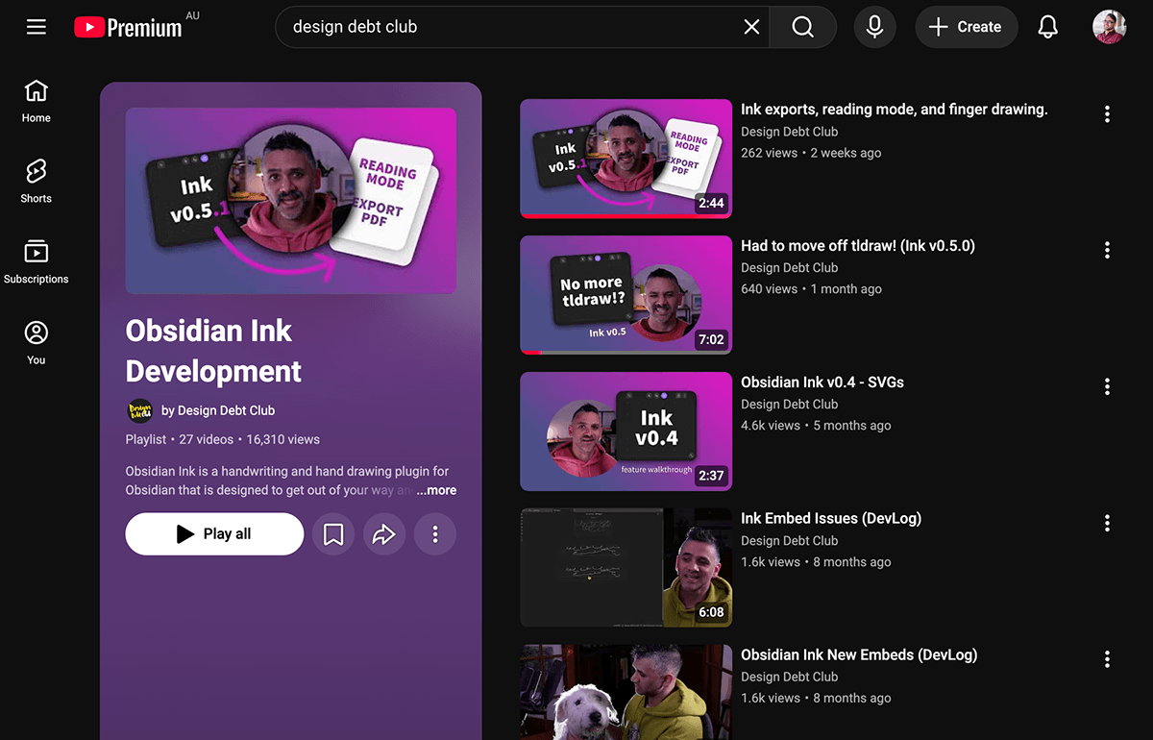Open Subscriptions in sidebar

coord(37,262)
